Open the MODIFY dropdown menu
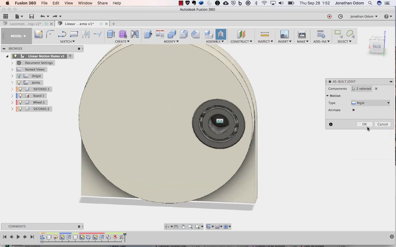Viewport: 396px width, 247px height. [x=171, y=41]
